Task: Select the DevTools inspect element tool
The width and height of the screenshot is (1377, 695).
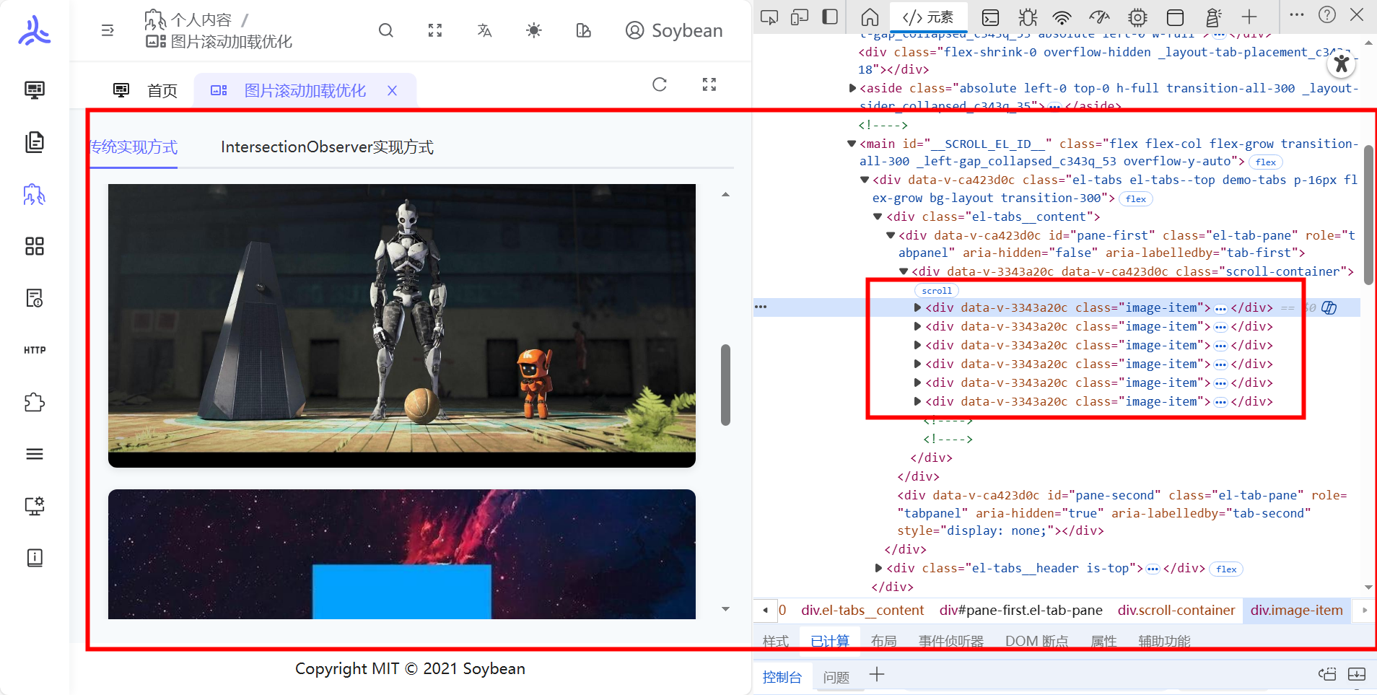Action: click(x=769, y=17)
